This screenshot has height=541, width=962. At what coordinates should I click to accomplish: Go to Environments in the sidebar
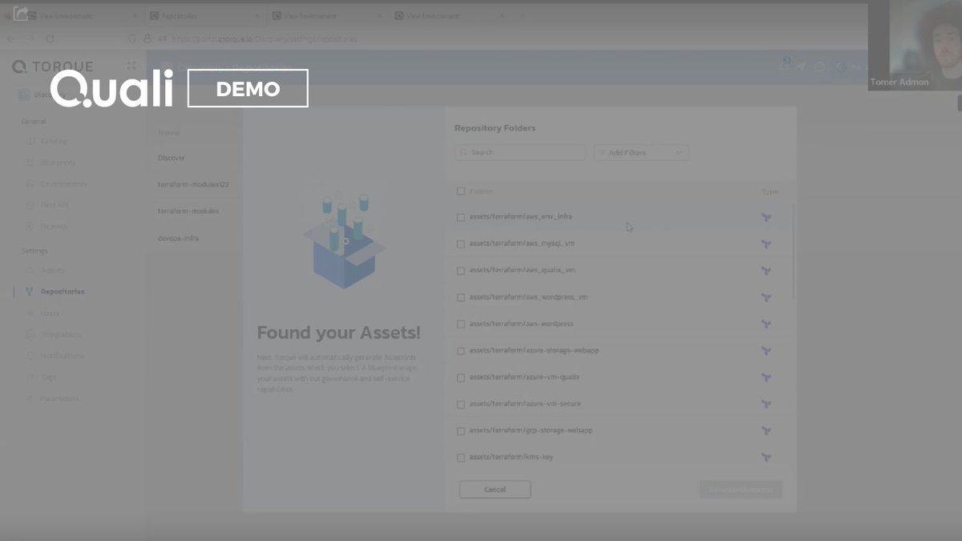63,184
